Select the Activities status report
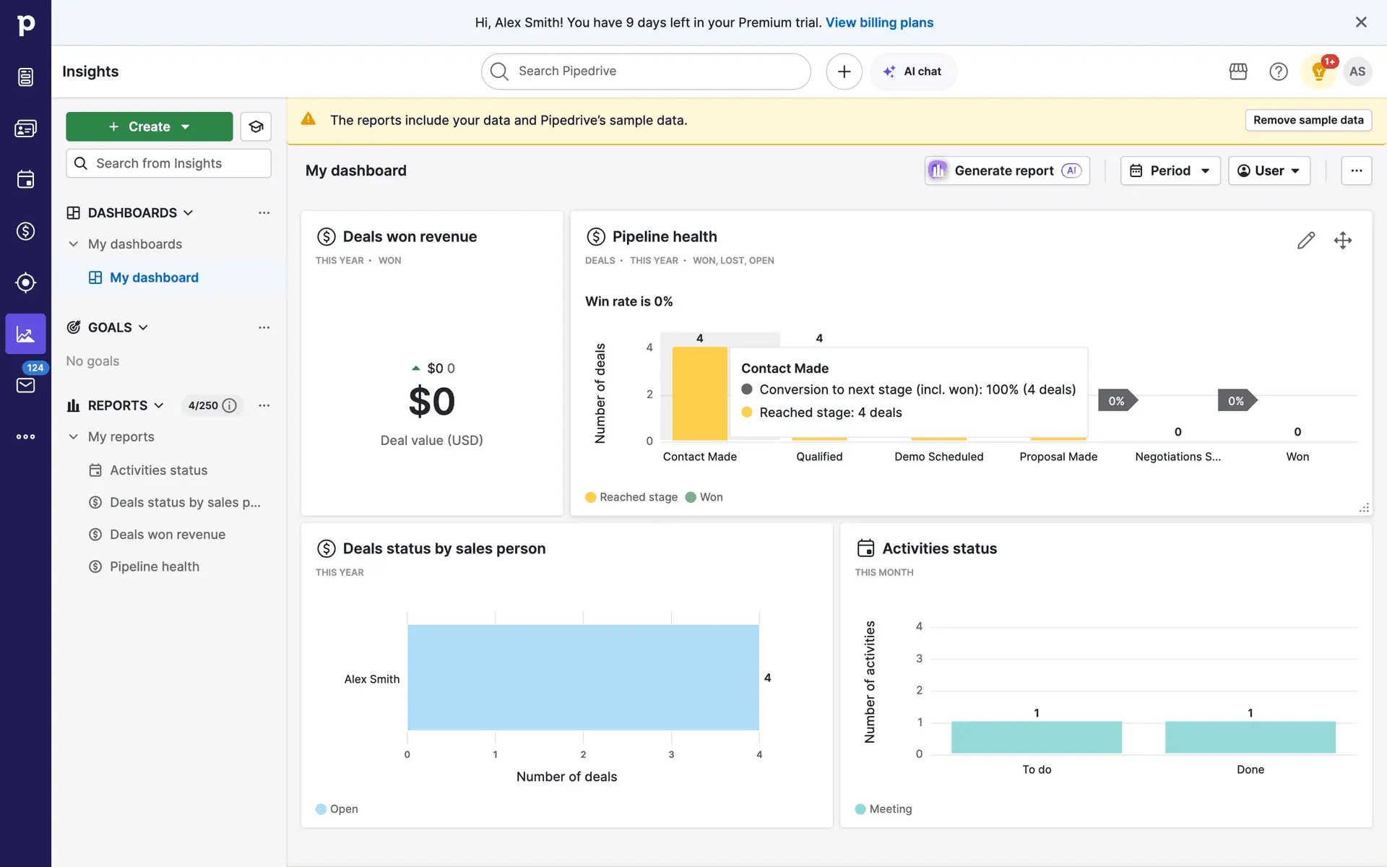The image size is (1387, 867). click(x=158, y=470)
